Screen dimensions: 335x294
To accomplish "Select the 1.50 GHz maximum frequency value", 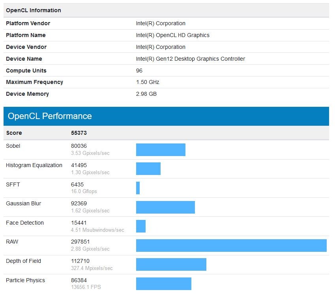I will pyautogui.click(x=148, y=82).
